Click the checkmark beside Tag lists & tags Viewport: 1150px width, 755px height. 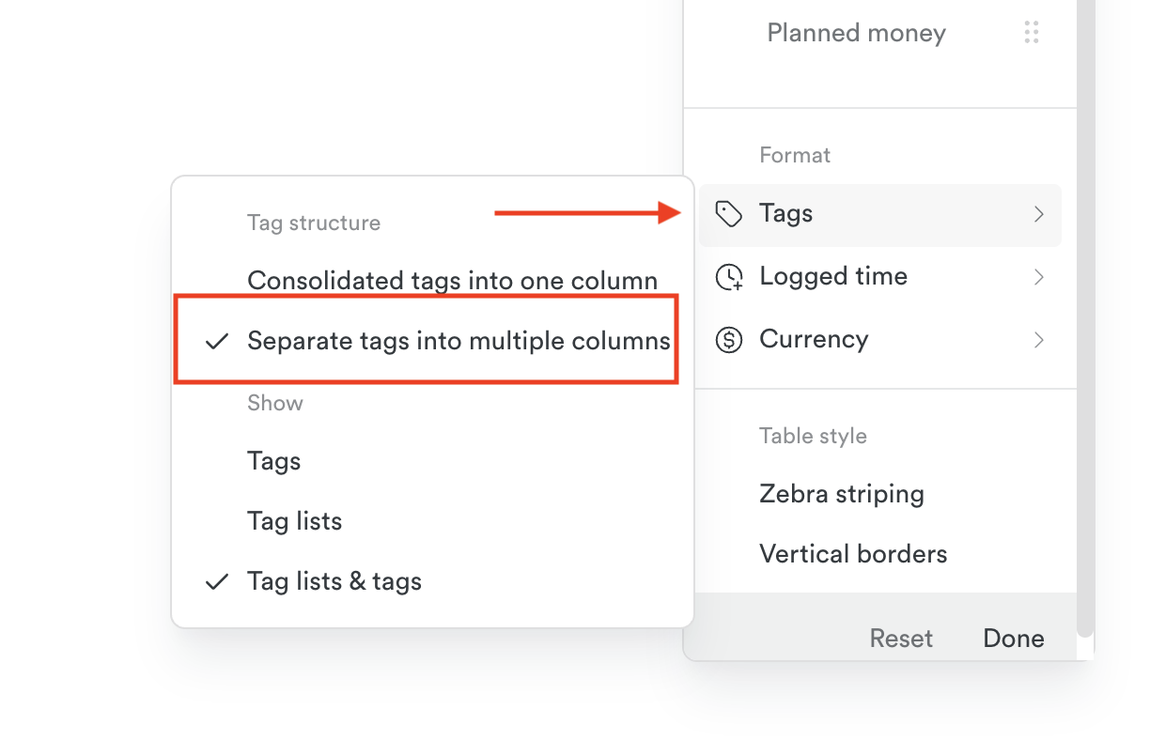[216, 581]
